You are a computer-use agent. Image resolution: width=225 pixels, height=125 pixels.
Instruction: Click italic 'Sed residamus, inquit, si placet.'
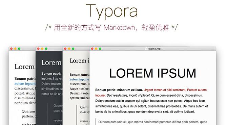(128, 95)
